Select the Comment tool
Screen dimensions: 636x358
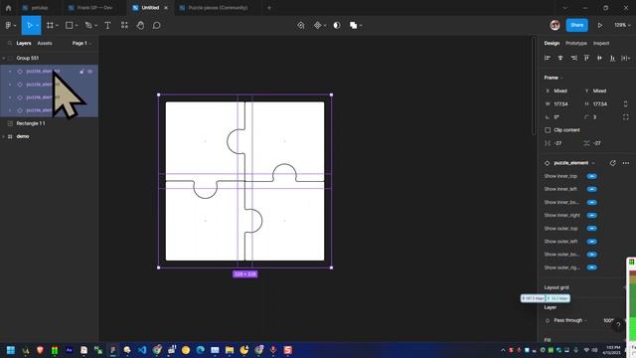pos(157,25)
